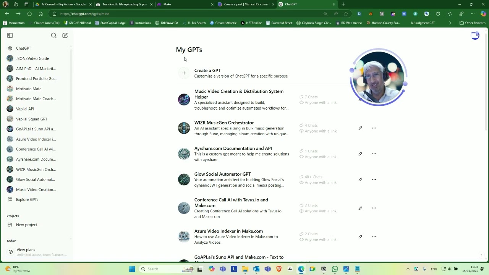Click the plus icon beside Create a GPT
This screenshot has width=489, height=275.
(184, 73)
